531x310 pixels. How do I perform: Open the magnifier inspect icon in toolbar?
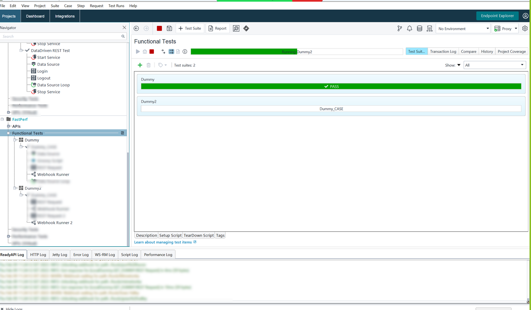coord(236,29)
